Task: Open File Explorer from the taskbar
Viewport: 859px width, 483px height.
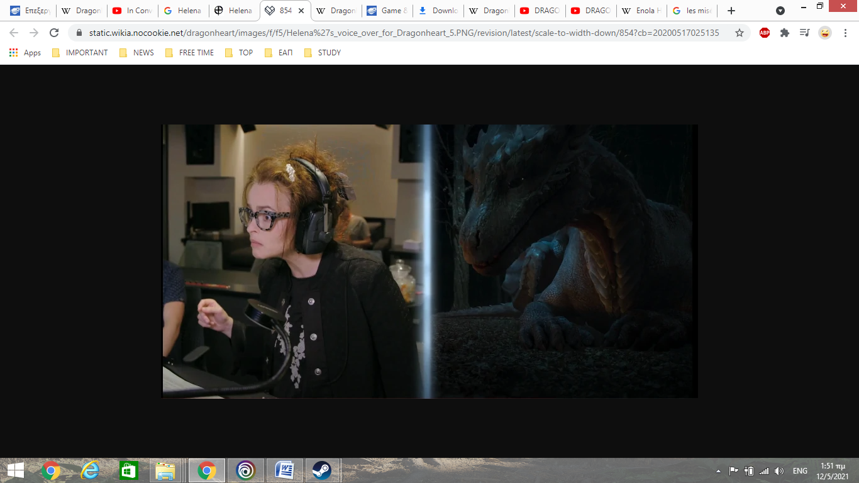Action: click(166, 470)
